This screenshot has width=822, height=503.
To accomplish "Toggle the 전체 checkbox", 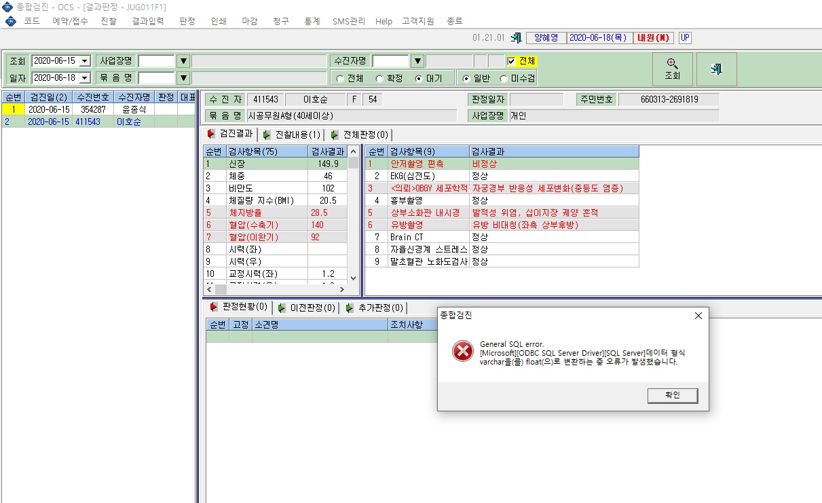I will [x=512, y=61].
